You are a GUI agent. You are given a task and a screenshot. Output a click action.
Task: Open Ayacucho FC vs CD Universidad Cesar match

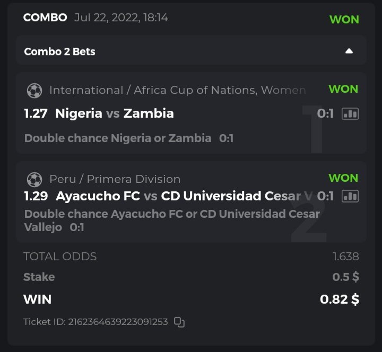click(184, 196)
